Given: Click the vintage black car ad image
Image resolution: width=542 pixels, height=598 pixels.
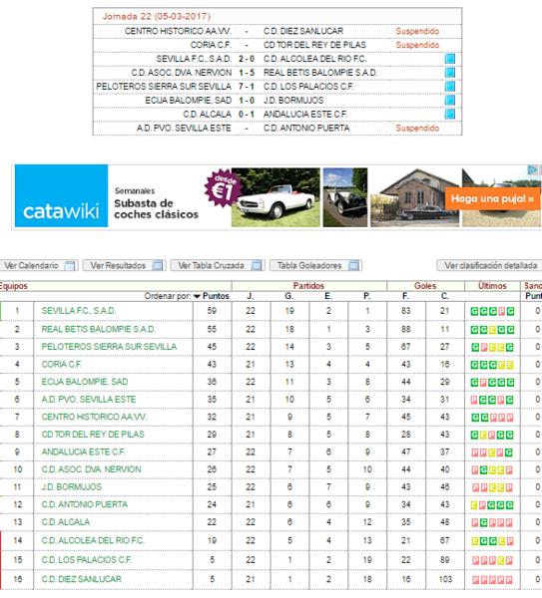Looking at the screenshot, I should tap(345, 197).
